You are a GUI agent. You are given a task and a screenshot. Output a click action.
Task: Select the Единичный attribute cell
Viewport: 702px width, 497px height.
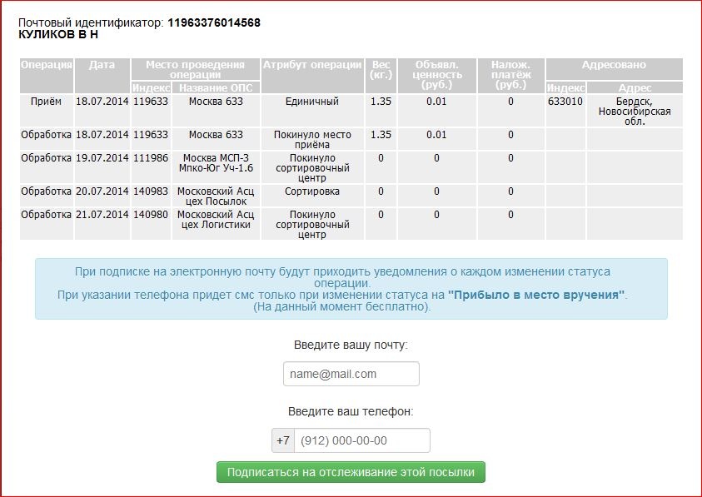click(x=312, y=102)
